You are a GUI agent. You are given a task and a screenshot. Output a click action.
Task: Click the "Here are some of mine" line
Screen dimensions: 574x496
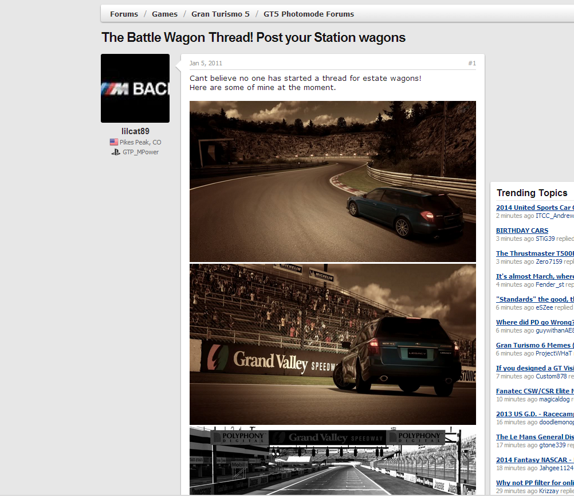262,87
